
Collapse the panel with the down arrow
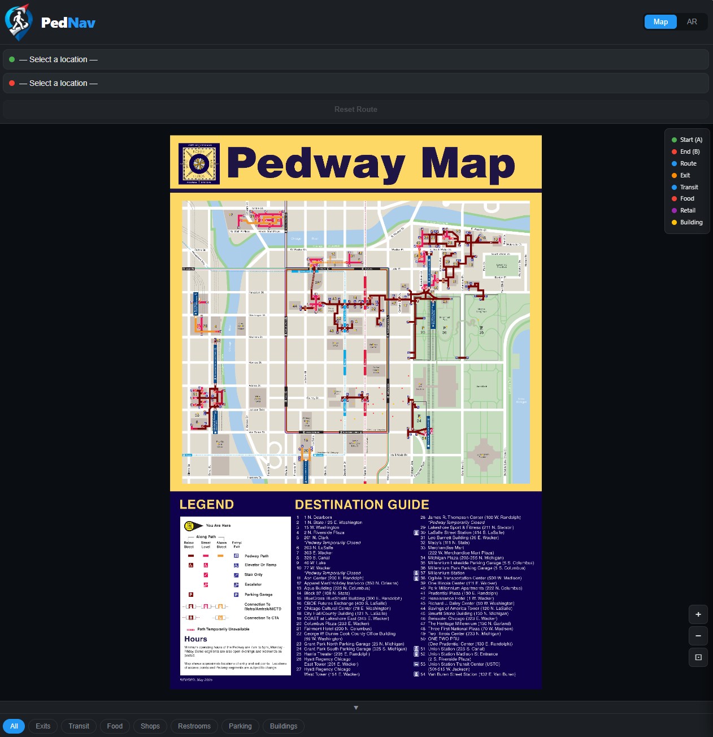(x=356, y=708)
